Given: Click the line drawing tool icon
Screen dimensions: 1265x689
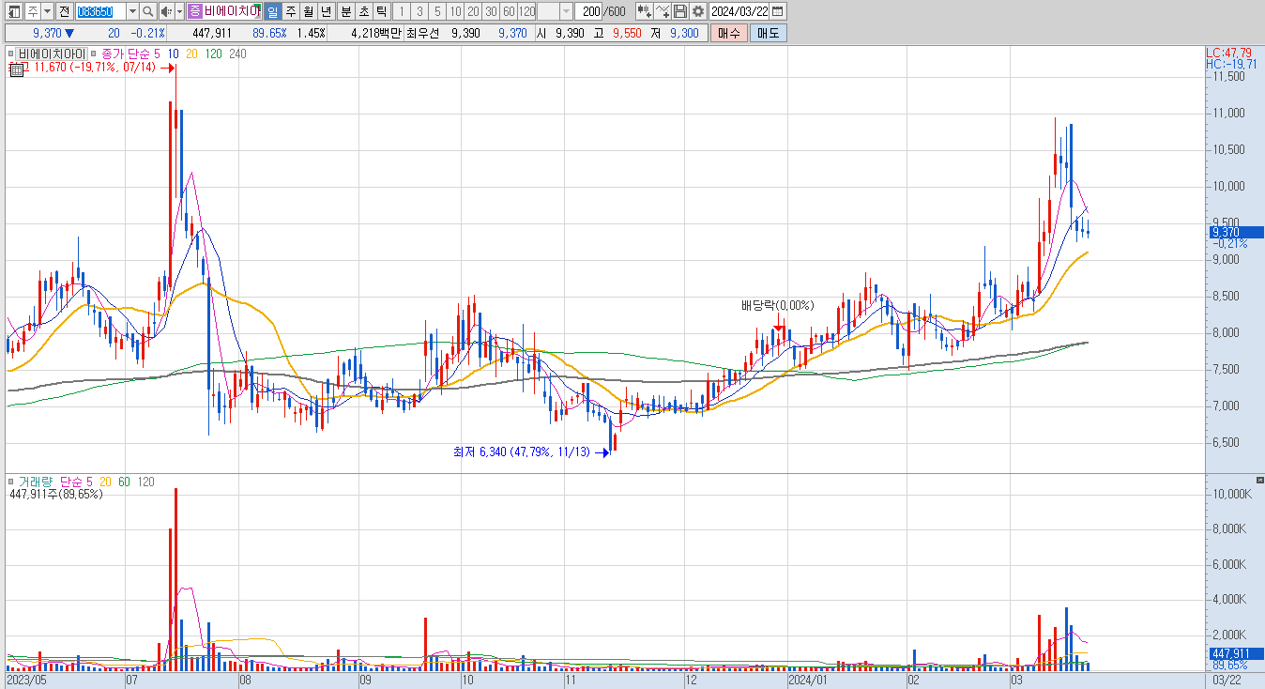Looking at the screenshot, I should coord(663,11).
